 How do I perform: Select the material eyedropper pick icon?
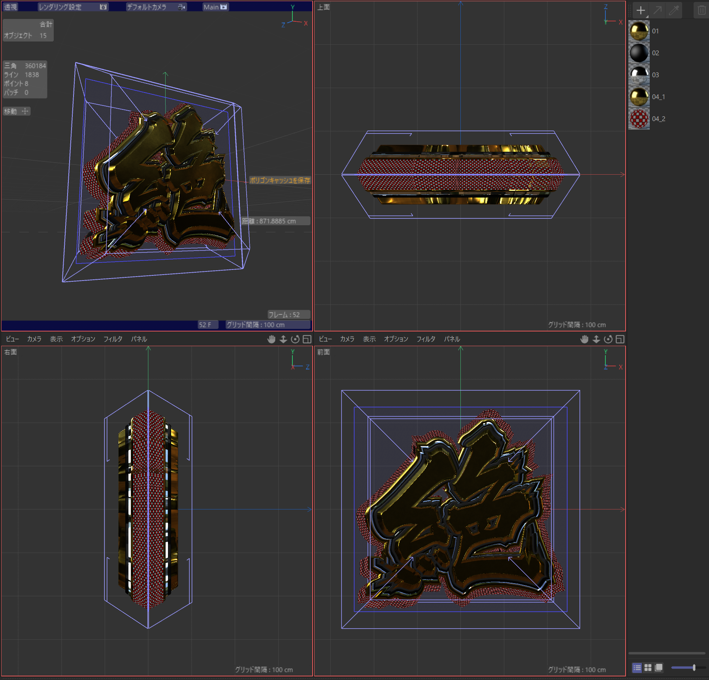point(673,10)
